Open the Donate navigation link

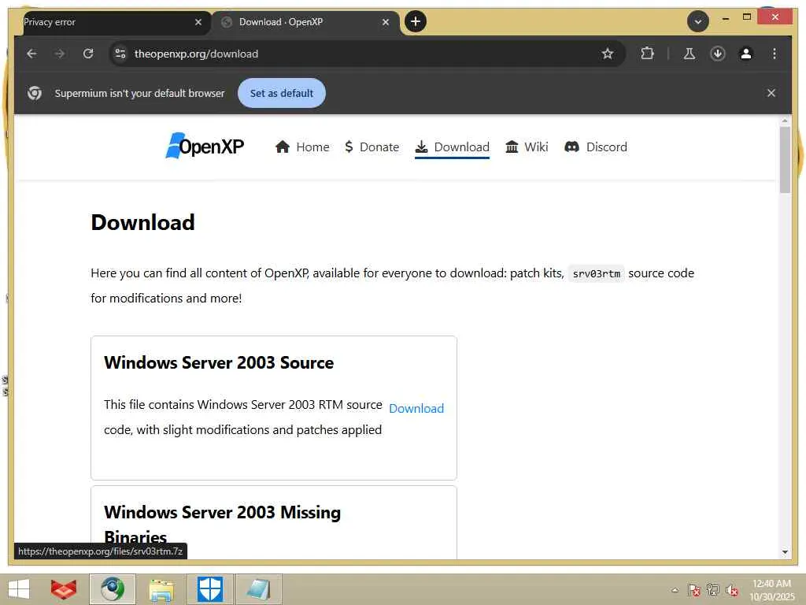tap(372, 147)
